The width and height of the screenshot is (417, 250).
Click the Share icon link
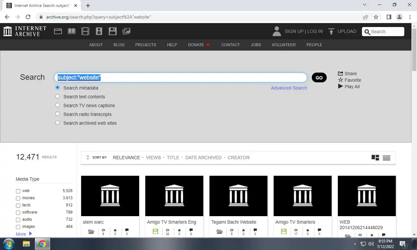click(347, 74)
